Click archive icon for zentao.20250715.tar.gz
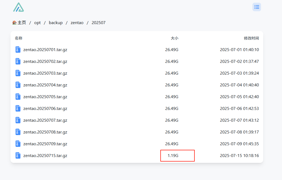 (x=18, y=155)
